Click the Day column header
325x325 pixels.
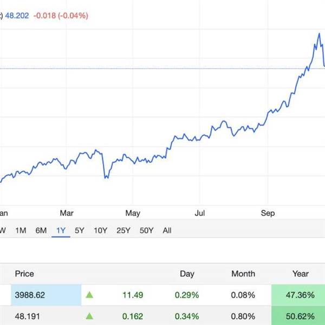pyautogui.click(x=187, y=274)
